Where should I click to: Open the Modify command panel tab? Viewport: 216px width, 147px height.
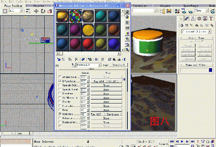pos(187,19)
